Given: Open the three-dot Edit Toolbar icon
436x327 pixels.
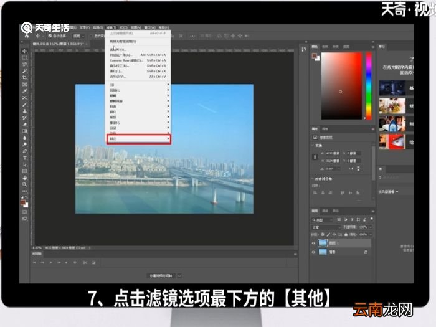Looking at the screenshot, I should click(x=24, y=191).
